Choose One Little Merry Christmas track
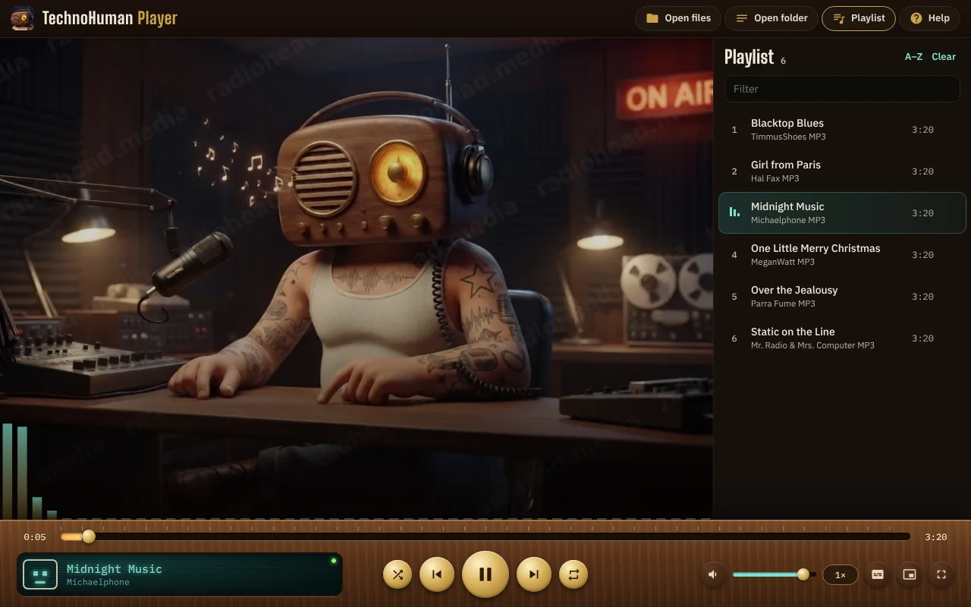 (842, 255)
